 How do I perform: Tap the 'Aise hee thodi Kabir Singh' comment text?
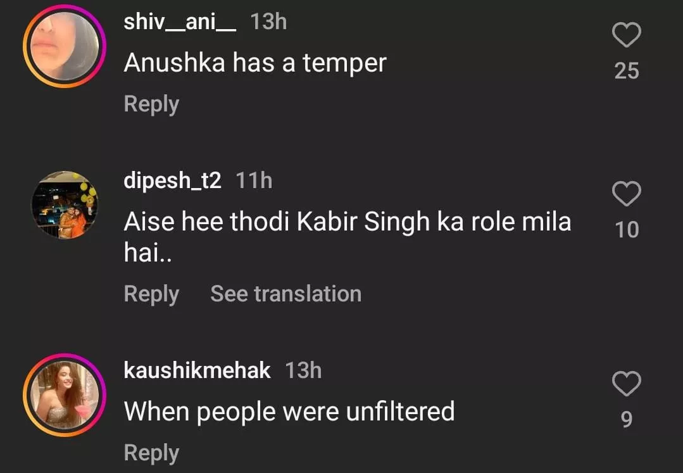point(347,223)
